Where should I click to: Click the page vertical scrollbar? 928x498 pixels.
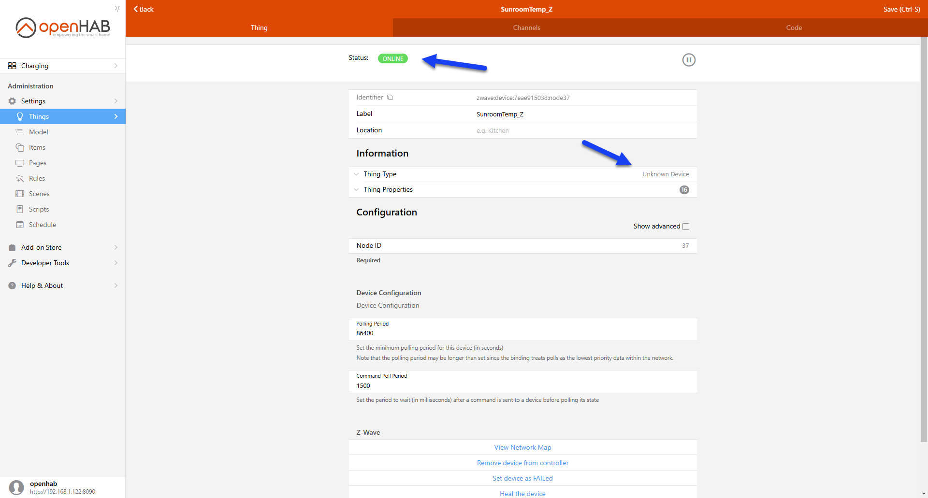coord(924,242)
